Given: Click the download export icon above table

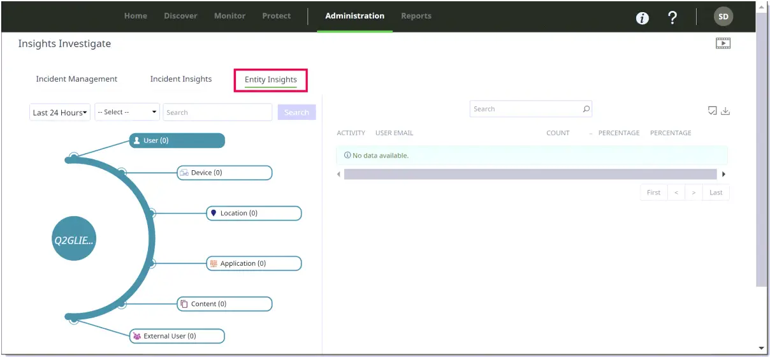Looking at the screenshot, I should click(x=725, y=111).
